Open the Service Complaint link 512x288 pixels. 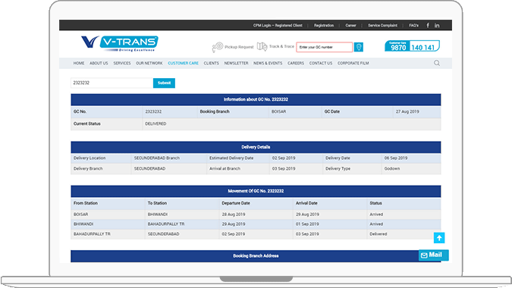pos(383,25)
